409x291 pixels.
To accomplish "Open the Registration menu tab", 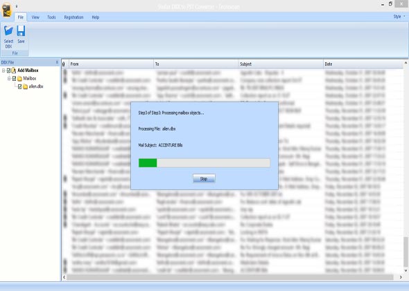I will tap(73, 17).
